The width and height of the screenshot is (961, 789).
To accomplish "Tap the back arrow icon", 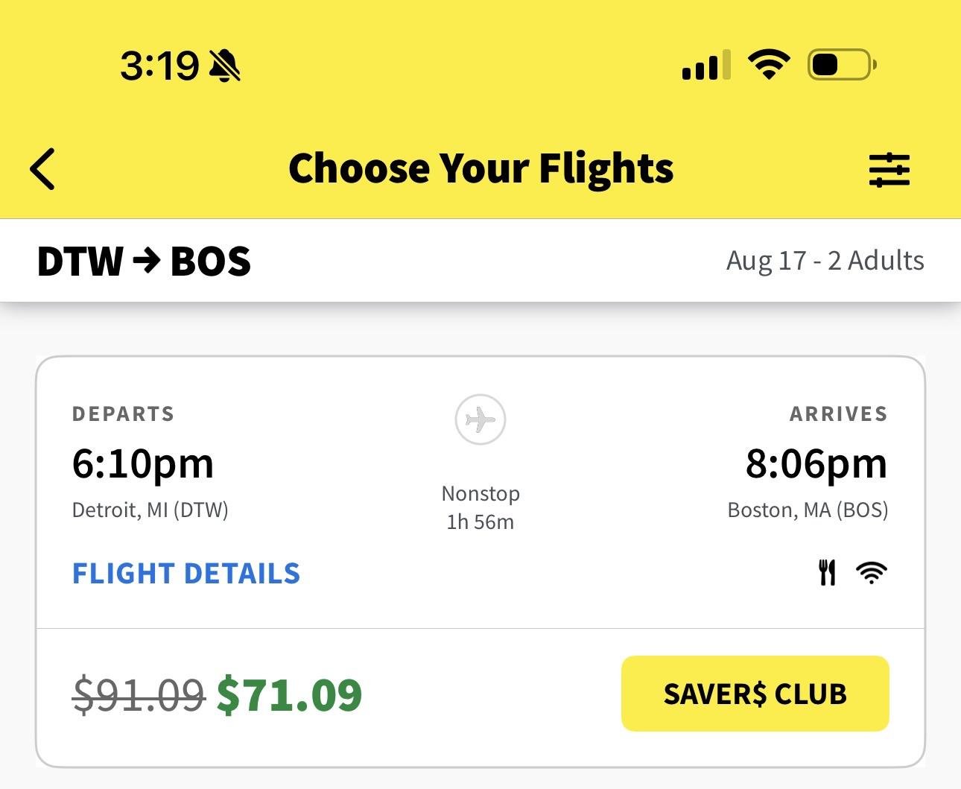I will pos(42,169).
